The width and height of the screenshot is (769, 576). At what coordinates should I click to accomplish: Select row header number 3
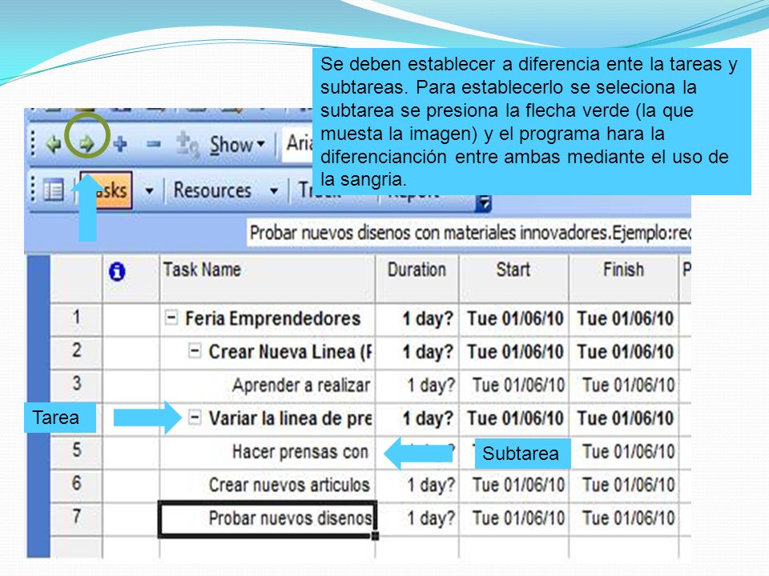tap(77, 385)
